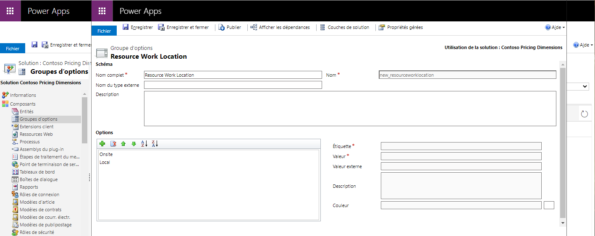Move option up with green up arrow

tap(123, 144)
